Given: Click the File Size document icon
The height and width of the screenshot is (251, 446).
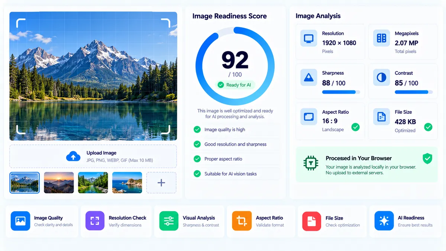Looking at the screenshot, I should point(381,117).
